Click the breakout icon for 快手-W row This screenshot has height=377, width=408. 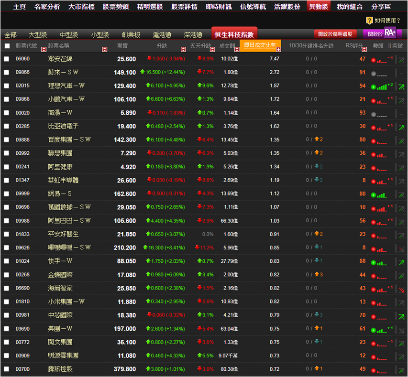click(x=401, y=262)
